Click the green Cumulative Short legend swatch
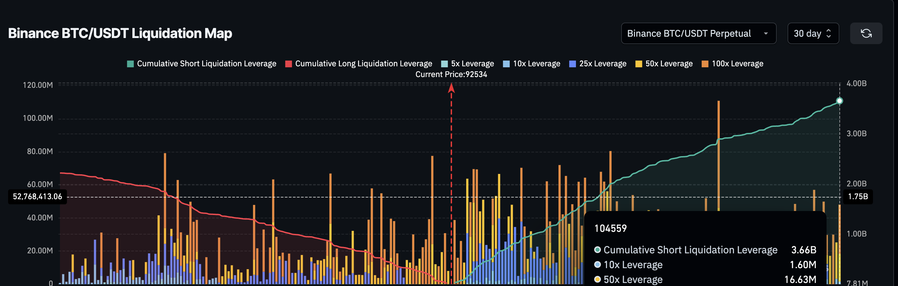This screenshot has width=898, height=286. point(130,64)
